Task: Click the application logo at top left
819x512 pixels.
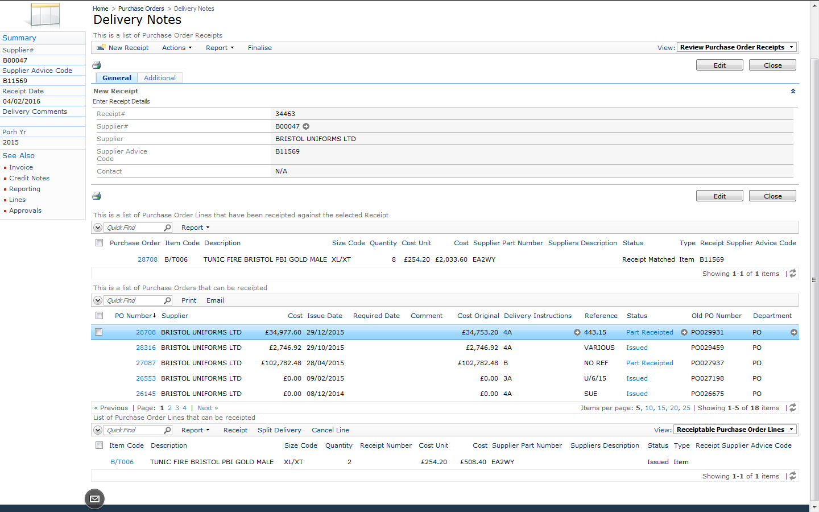Action: 45,15
